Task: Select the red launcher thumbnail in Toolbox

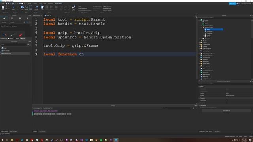Action: pyautogui.click(x=21, y=35)
